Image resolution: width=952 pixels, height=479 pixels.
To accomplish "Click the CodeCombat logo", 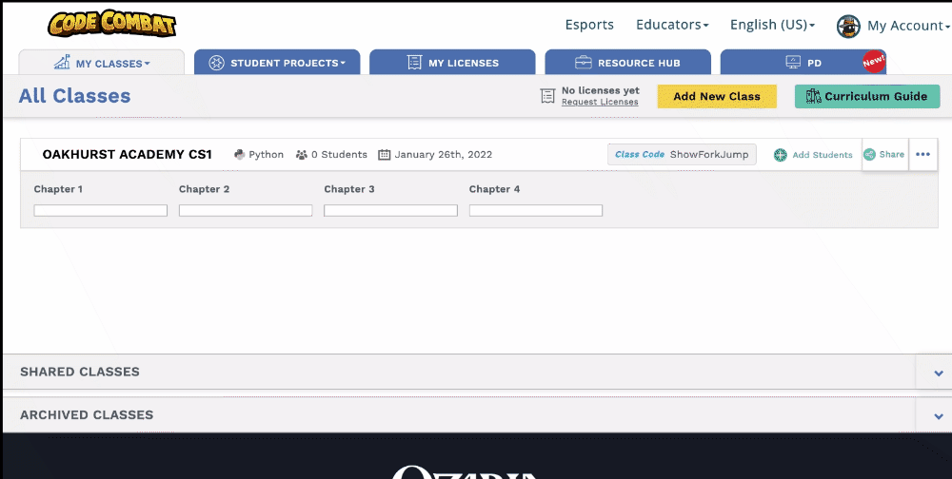I will tap(111, 23).
